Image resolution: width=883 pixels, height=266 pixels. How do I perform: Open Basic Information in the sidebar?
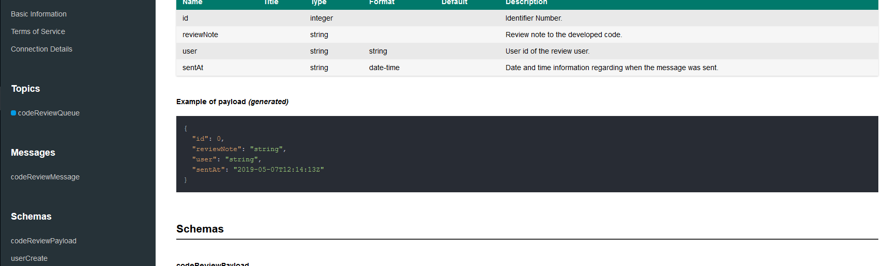[39, 14]
